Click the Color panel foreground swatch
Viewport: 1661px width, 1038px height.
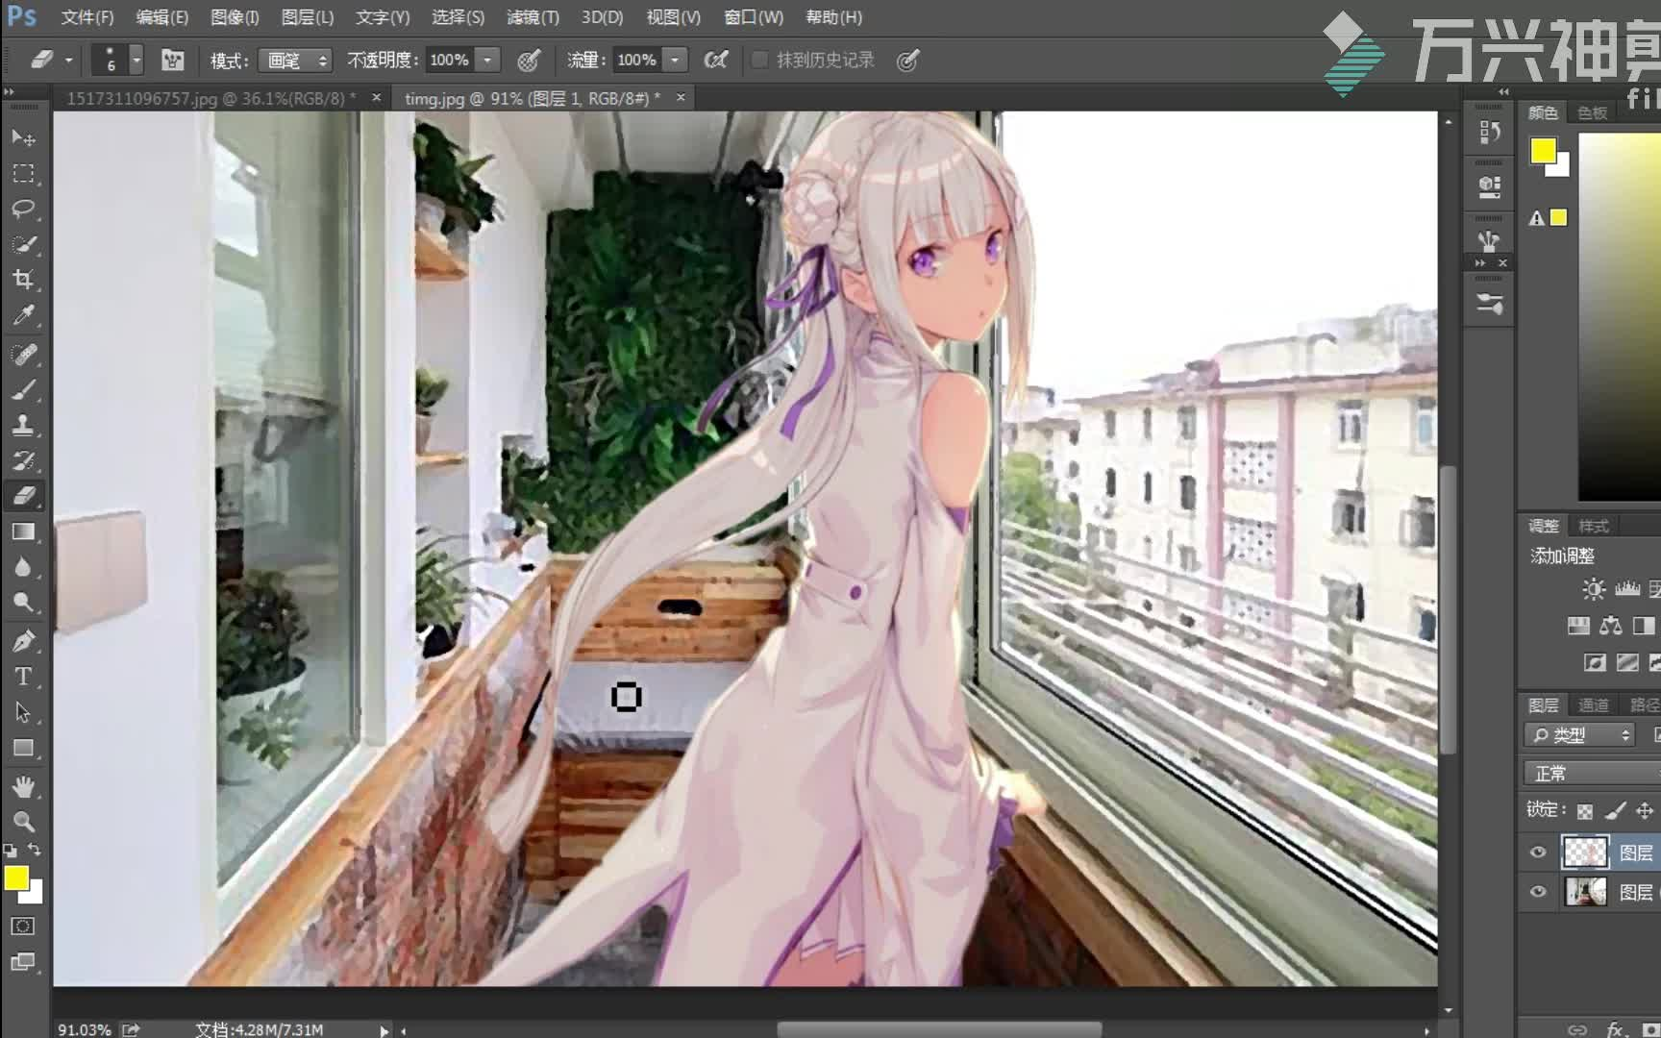(x=1543, y=151)
